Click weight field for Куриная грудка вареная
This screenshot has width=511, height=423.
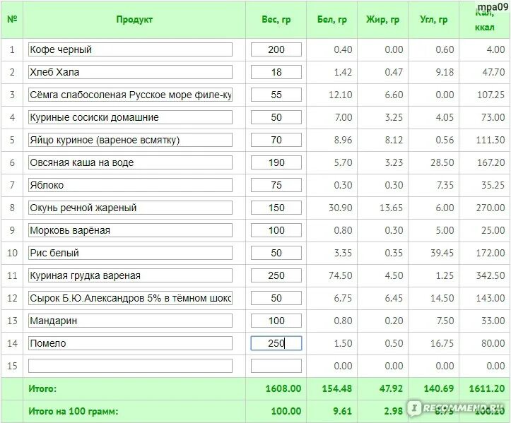point(276,275)
